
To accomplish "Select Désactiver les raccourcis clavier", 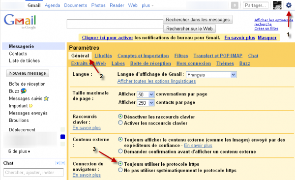I will [x=120, y=117].
